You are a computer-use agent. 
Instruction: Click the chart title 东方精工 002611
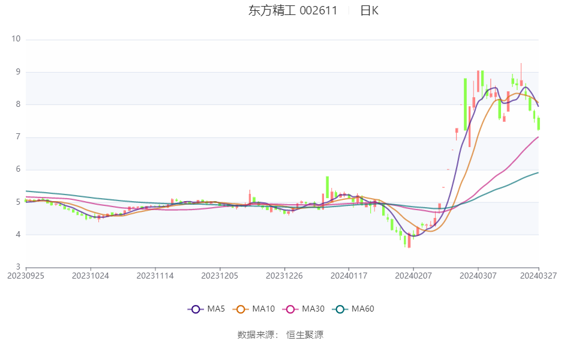point(293,11)
